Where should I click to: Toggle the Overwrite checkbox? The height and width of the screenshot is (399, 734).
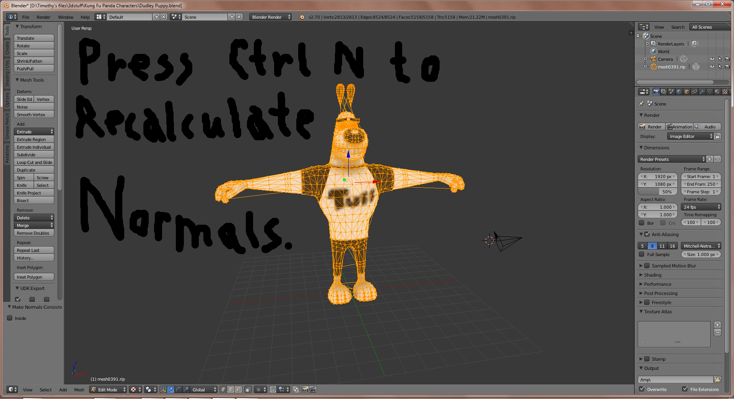[x=641, y=389]
